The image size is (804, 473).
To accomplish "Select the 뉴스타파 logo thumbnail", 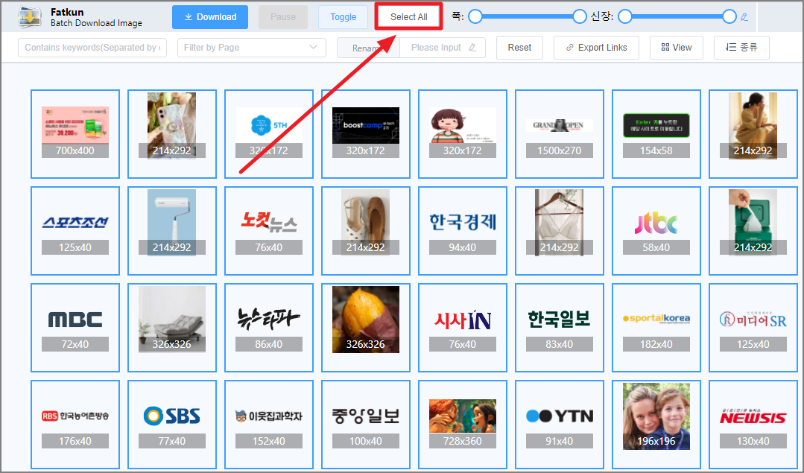I will [269, 328].
